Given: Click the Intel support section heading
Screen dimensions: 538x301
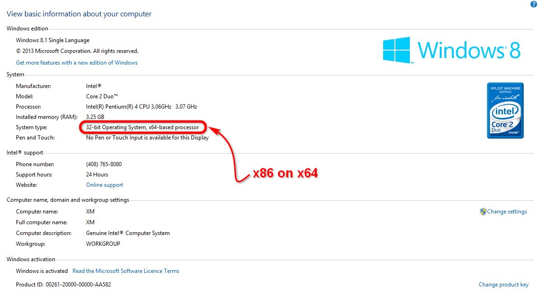Looking at the screenshot, I should (x=25, y=153).
